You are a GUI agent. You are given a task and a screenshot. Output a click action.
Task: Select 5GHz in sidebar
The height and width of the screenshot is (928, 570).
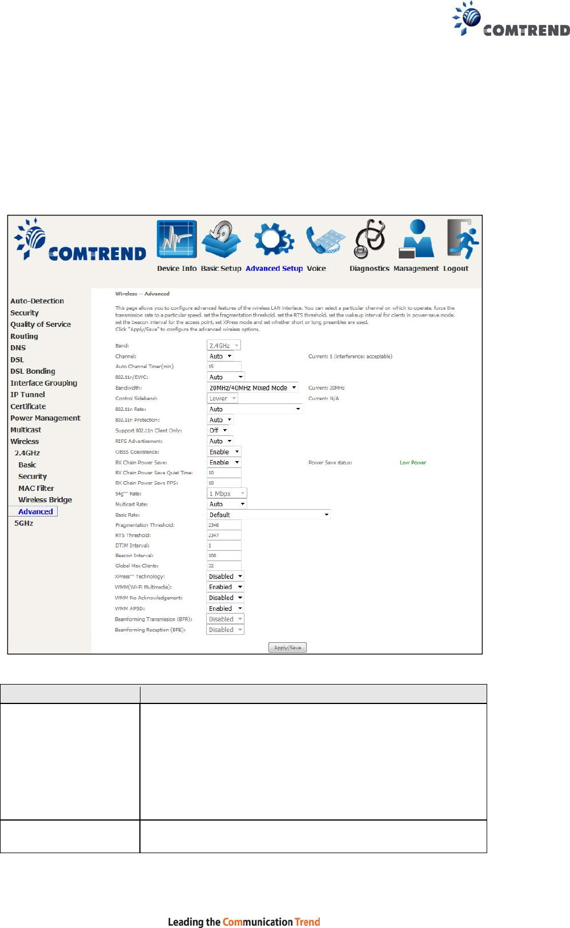click(23, 523)
